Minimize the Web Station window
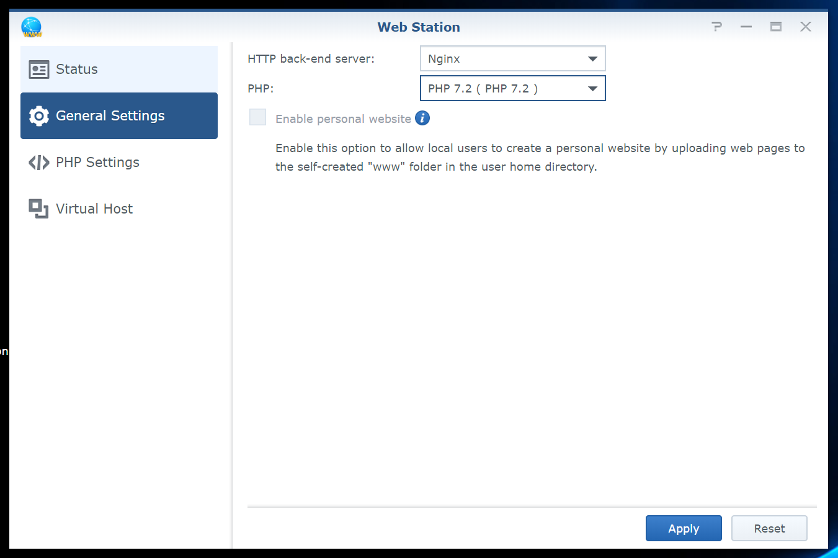This screenshot has height=558, width=838. tap(746, 27)
